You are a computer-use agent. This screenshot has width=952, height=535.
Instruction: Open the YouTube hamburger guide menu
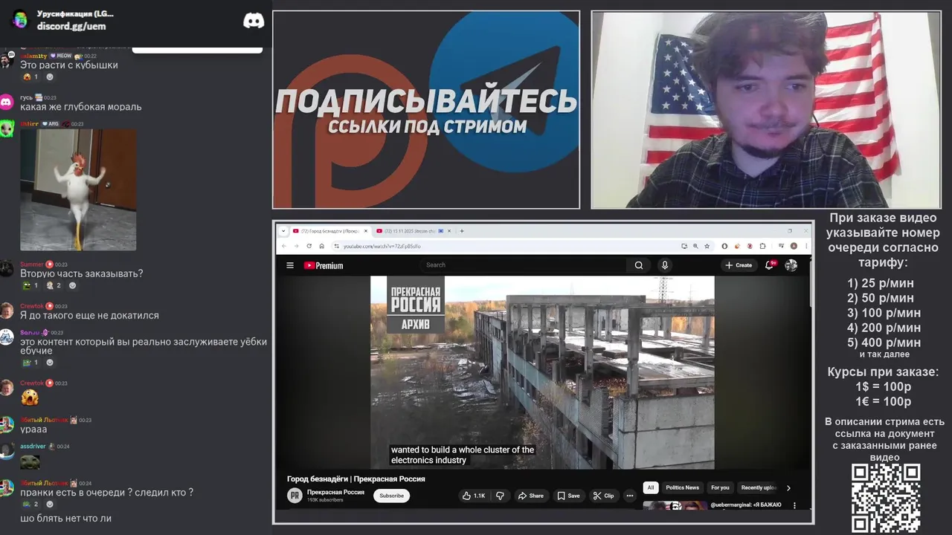290,265
